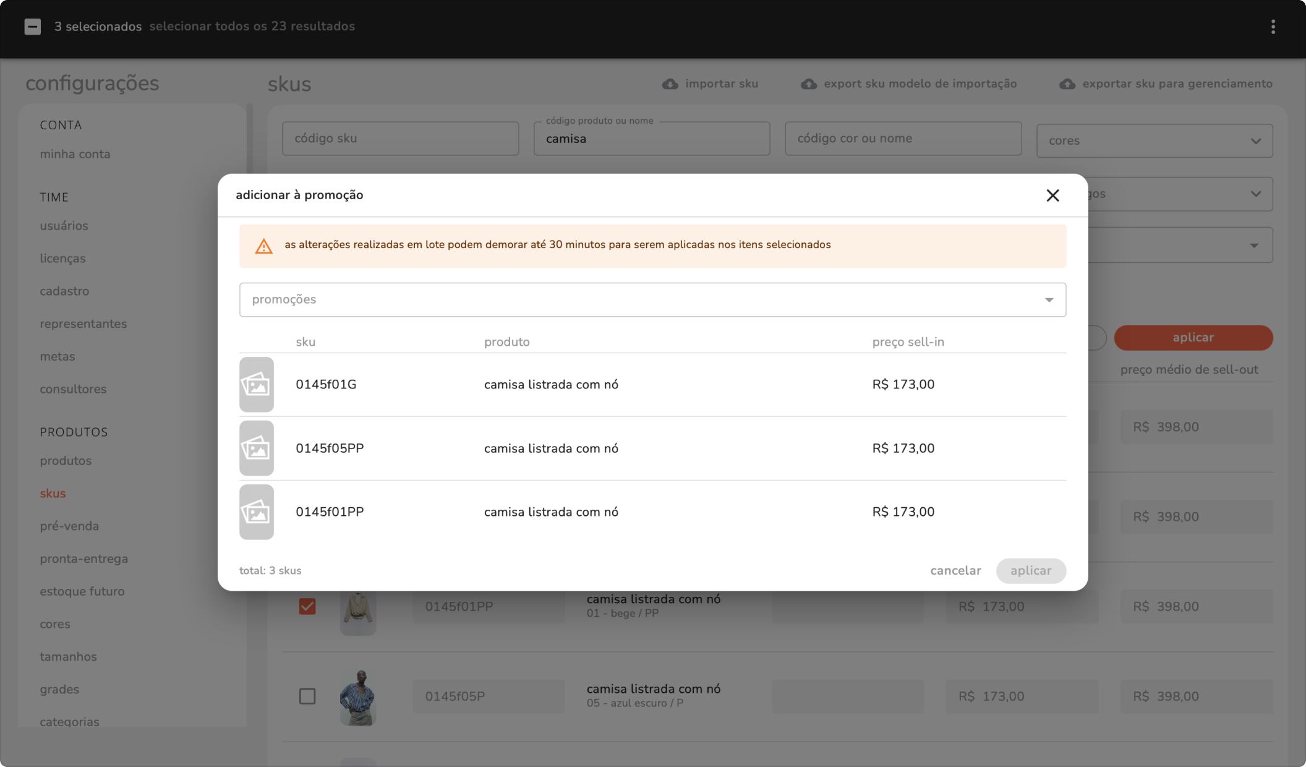Click exportar sku para gerenciamento cloud icon

click(x=1067, y=84)
